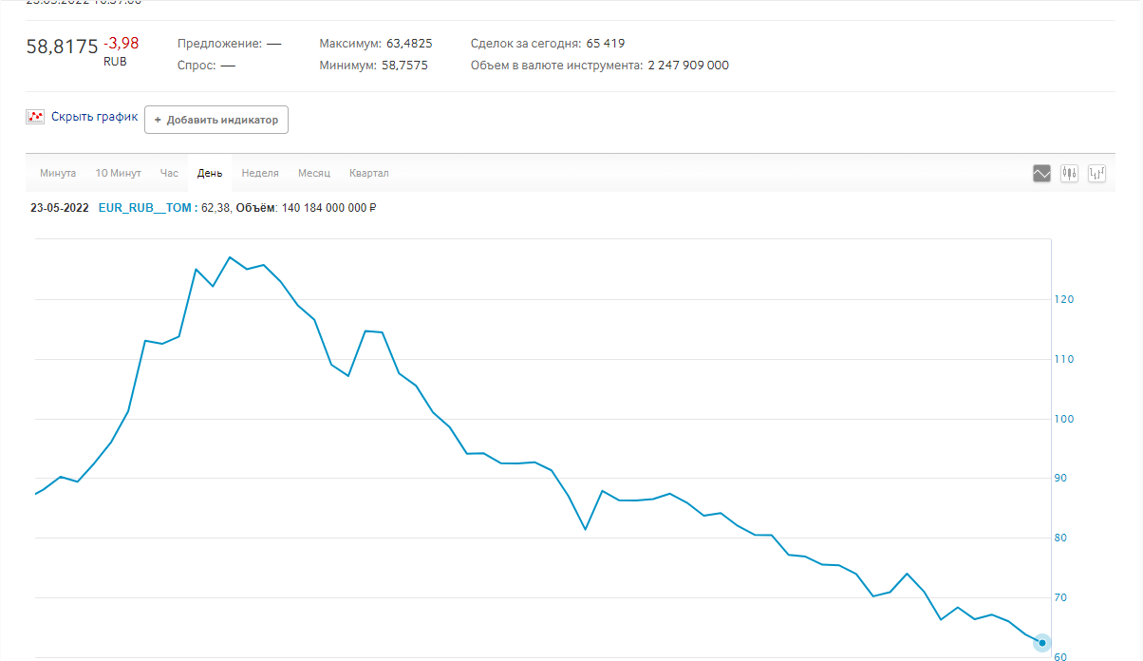The width and height of the screenshot is (1143, 661).
Task: Click the chart icon beside Скрыть график
Action: coord(35,117)
